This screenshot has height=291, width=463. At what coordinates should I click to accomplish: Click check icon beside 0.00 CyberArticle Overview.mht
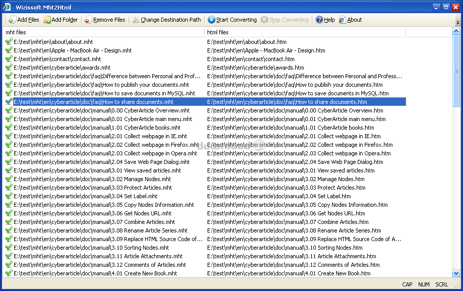(9, 110)
